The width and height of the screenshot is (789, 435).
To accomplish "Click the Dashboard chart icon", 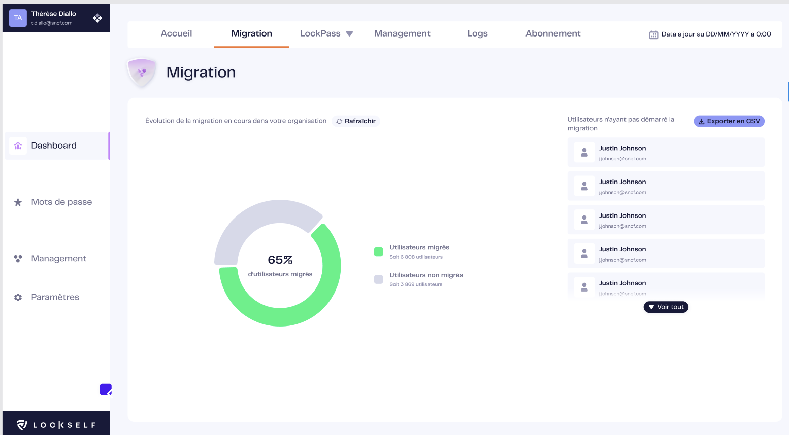I will 18,146.
